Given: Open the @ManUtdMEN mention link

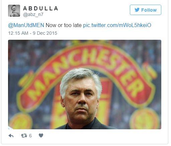Looking at the screenshot, I should click(x=26, y=25).
